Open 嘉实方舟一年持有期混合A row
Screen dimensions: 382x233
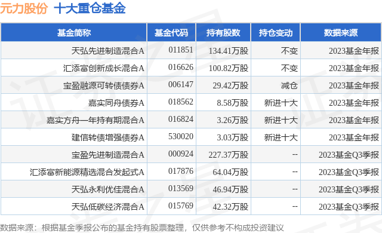[x=95, y=120]
